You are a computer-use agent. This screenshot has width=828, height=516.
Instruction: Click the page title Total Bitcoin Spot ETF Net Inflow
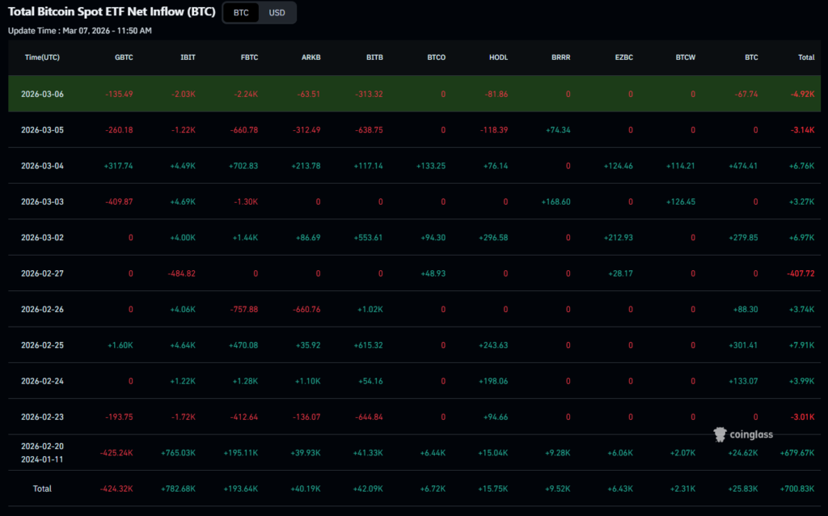tap(112, 12)
